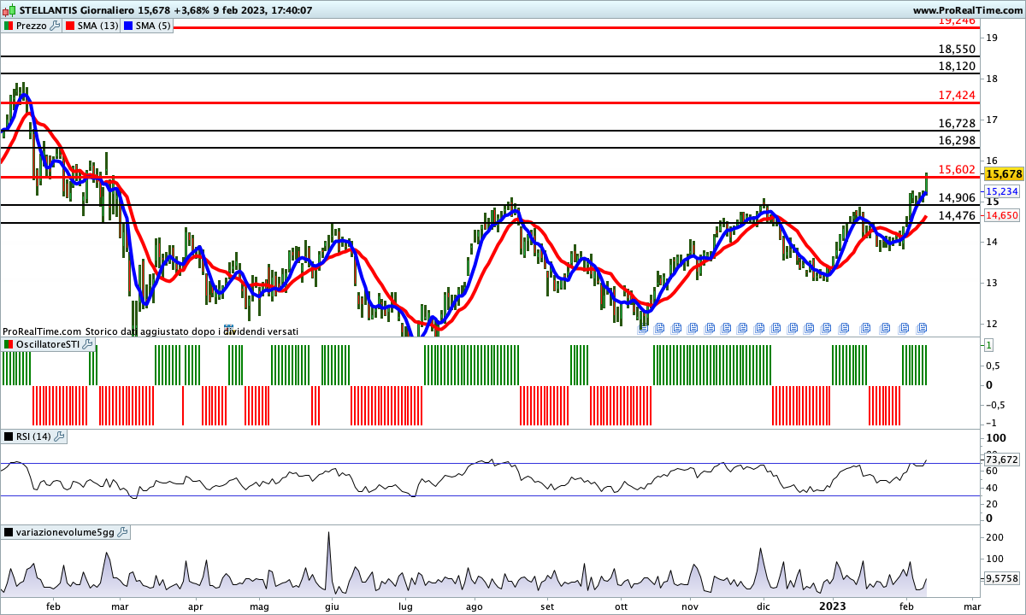The height and width of the screenshot is (615, 1026).
Task: Click the giu month label on time axis
Action: (x=332, y=606)
